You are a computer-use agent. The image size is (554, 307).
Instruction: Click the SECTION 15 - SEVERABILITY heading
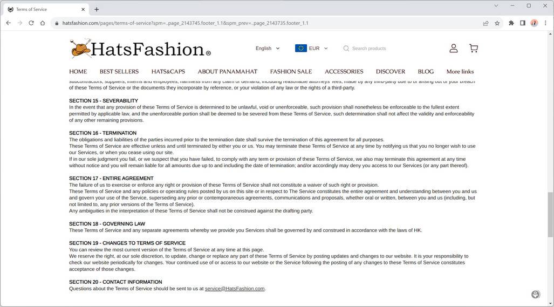(x=104, y=101)
